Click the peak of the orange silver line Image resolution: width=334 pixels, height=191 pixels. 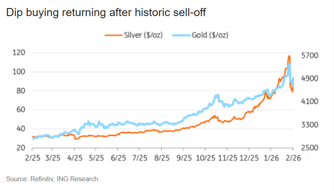pos(289,56)
